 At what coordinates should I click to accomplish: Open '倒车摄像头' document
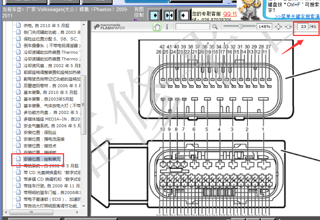[x=52, y=46]
